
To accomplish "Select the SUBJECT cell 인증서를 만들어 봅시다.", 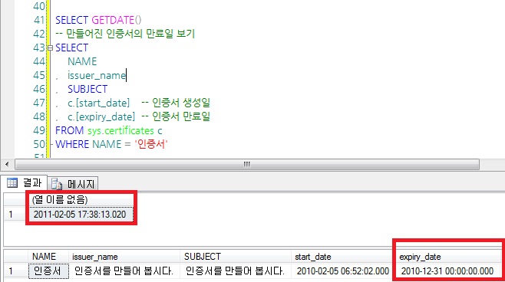I will [x=235, y=271].
